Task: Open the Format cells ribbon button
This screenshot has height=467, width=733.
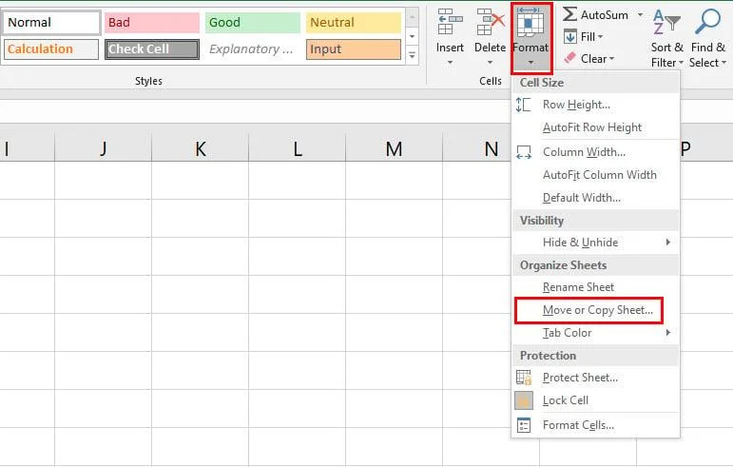Action: (x=531, y=36)
